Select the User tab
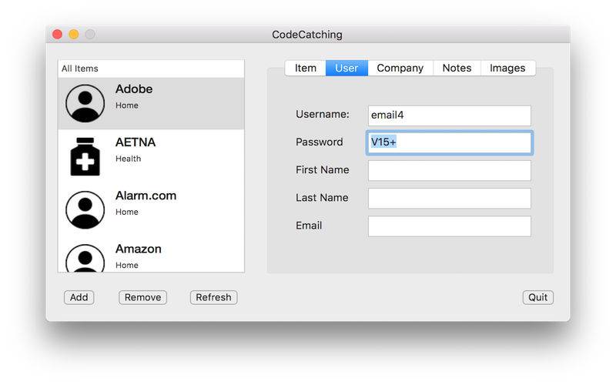 (346, 68)
